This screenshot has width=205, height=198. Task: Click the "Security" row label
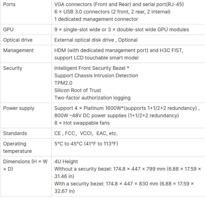12,68
